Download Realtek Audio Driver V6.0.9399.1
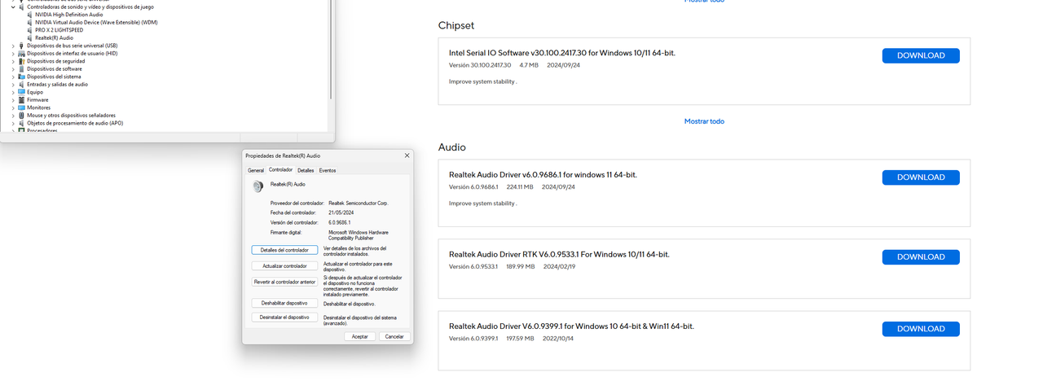This screenshot has height=381, width=1043. [x=921, y=329]
